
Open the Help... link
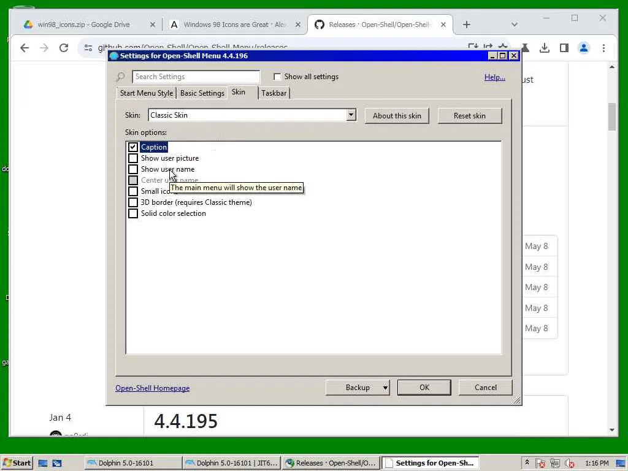click(495, 77)
